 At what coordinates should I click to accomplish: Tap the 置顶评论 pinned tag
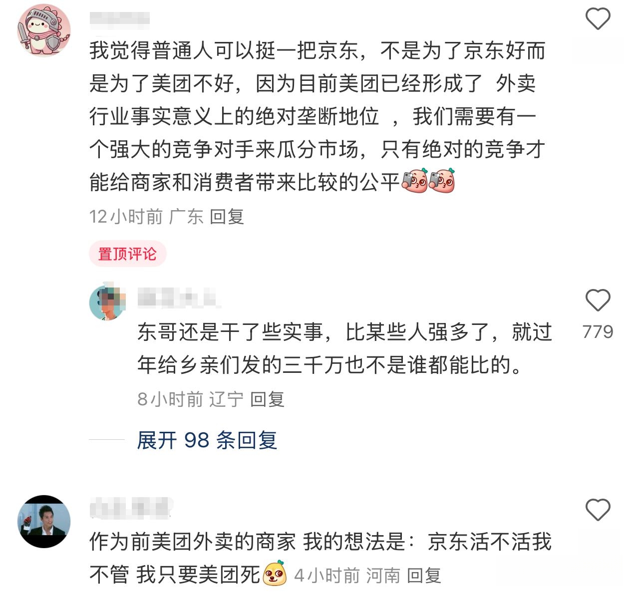pyautogui.click(x=127, y=254)
